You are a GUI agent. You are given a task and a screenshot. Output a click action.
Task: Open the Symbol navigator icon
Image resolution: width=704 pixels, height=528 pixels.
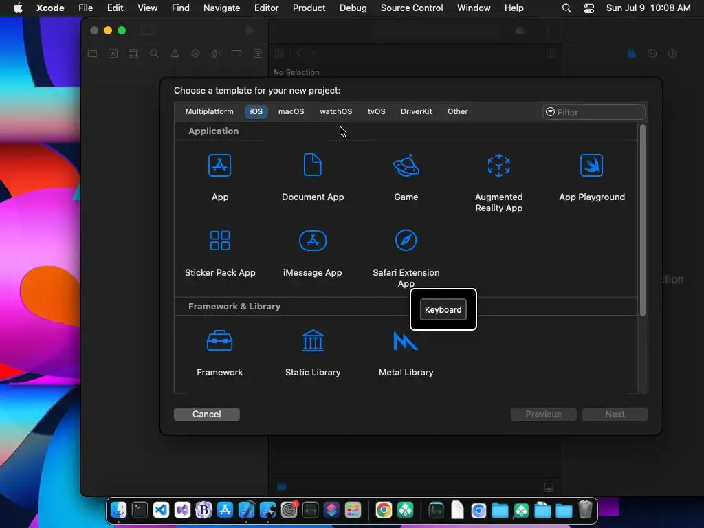(x=133, y=54)
